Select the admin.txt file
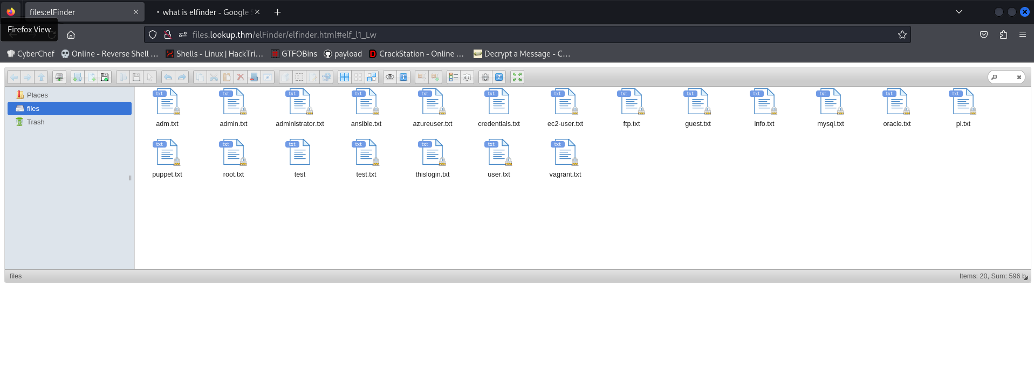 (234, 108)
